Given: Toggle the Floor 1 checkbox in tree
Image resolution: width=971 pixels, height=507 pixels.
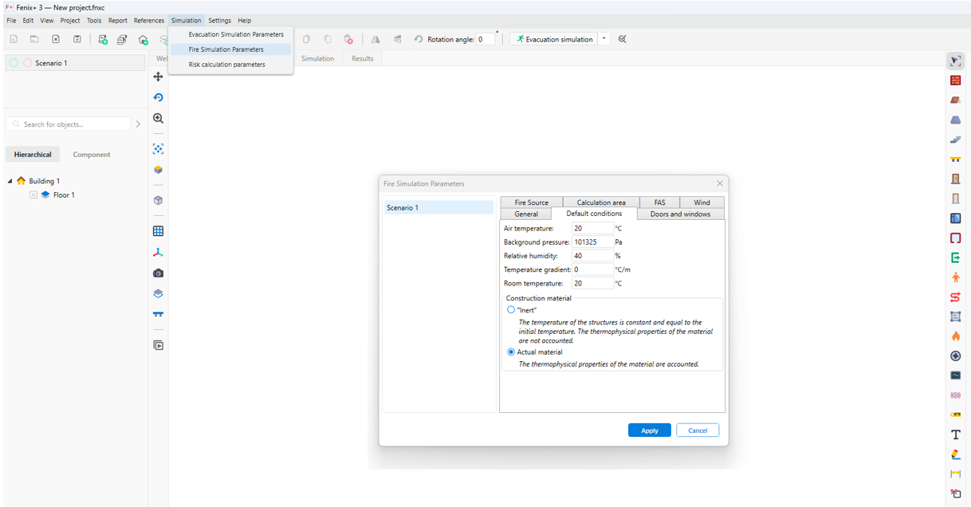Looking at the screenshot, I should 33,195.
